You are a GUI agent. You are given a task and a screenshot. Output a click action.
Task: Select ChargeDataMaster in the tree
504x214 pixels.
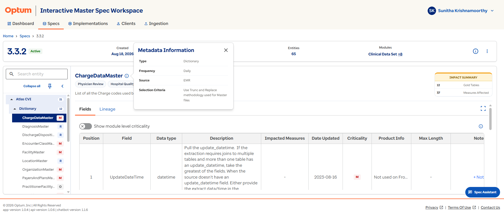tap(39, 118)
